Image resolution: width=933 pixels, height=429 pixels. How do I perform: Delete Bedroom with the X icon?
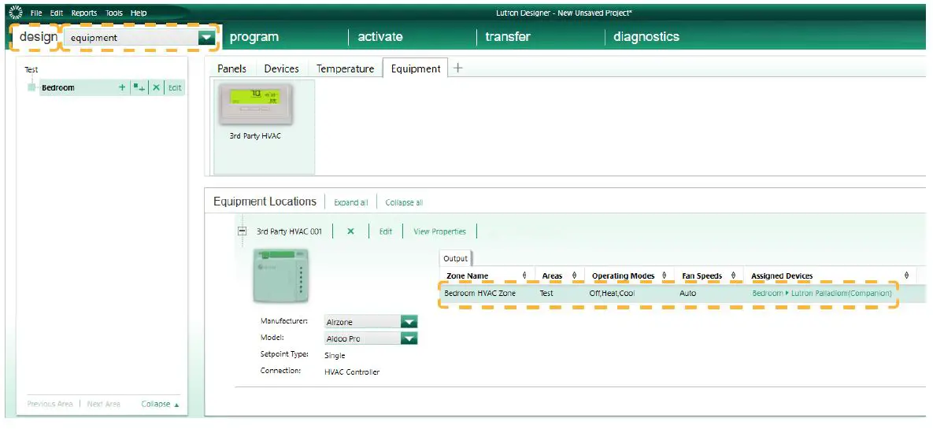tap(156, 87)
